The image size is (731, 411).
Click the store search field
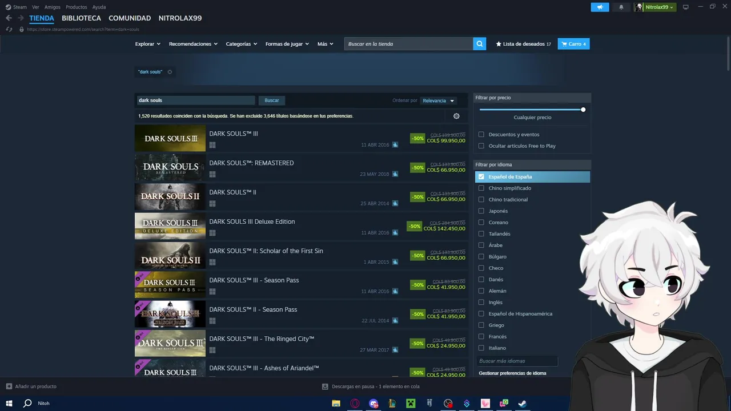[x=409, y=44]
